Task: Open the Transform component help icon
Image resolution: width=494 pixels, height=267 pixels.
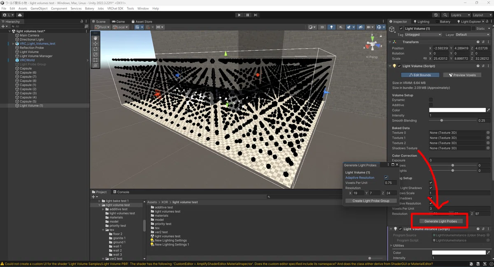Action: click(x=478, y=42)
